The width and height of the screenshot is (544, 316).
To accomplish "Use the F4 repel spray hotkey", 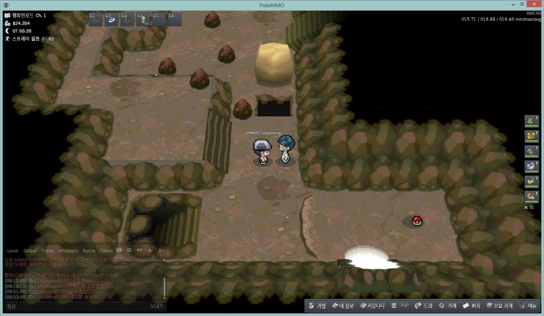I will (143, 20).
